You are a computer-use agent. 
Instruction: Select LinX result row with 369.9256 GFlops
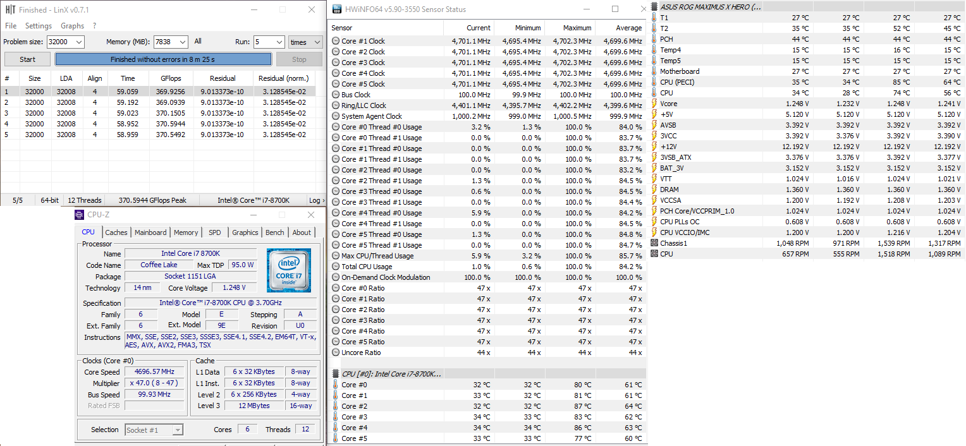(158, 92)
